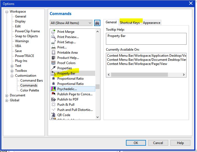197x152 pixels.
Task: Select the QR Code command label
Action: pos(64,115)
